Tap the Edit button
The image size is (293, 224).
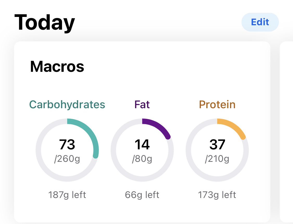click(260, 22)
